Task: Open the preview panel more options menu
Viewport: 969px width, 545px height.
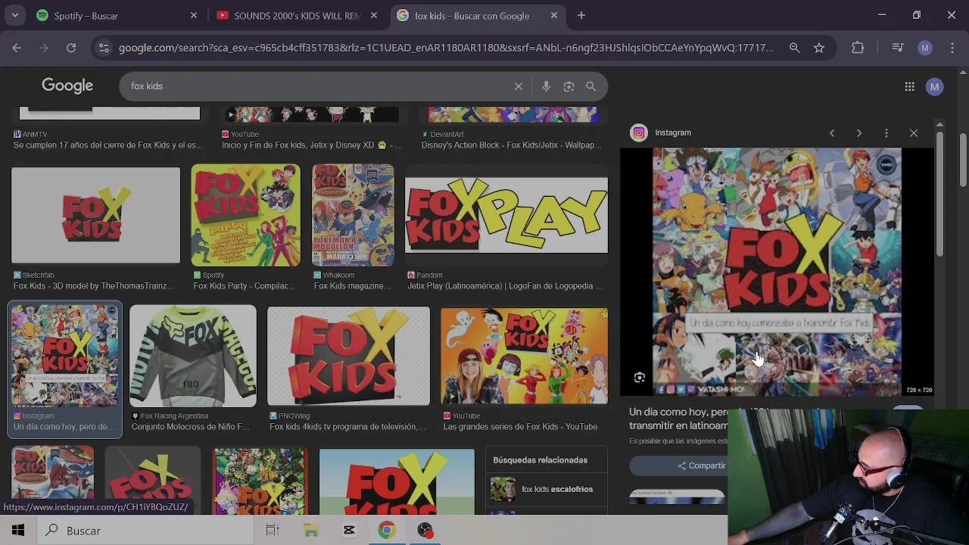Action: click(886, 133)
